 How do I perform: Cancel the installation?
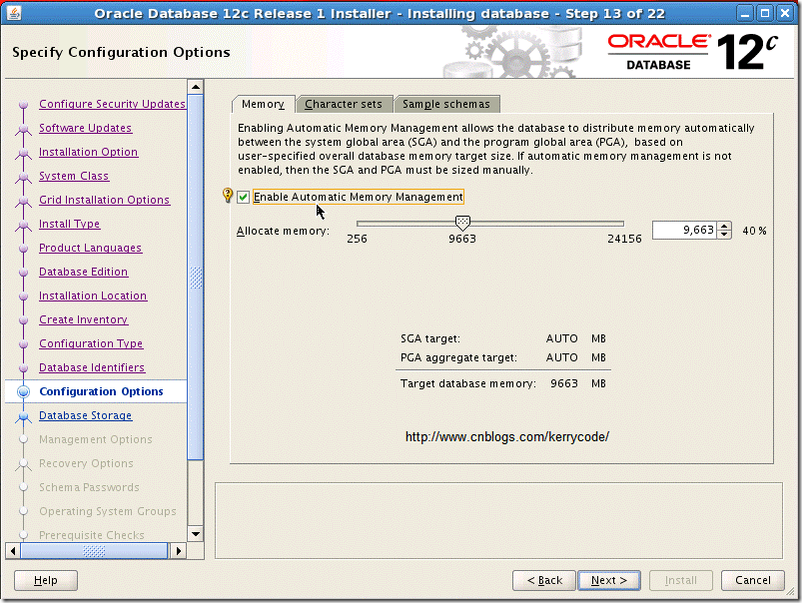coord(752,580)
